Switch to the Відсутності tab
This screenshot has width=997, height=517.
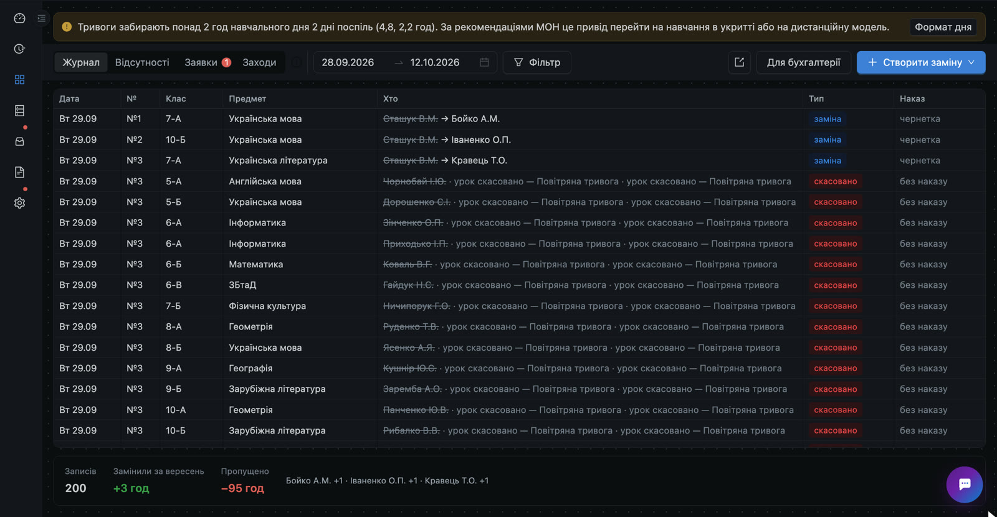pos(142,62)
